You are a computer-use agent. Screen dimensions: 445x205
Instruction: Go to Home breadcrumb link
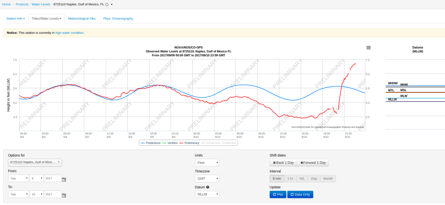6,4
